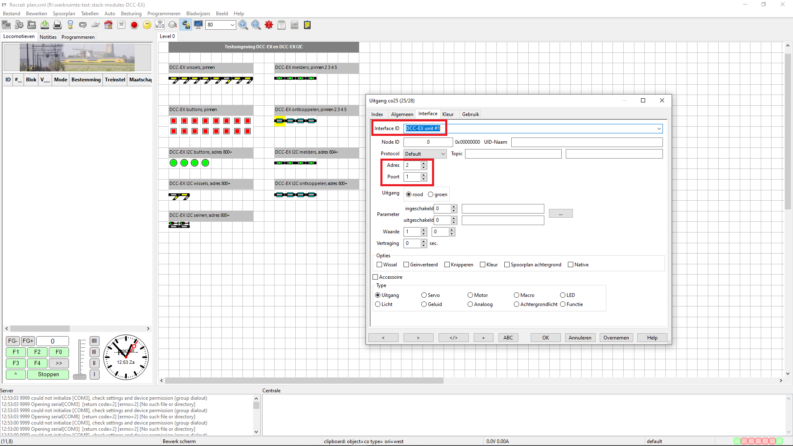
Task: Click the UID-Naam input field
Action: coord(586,142)
